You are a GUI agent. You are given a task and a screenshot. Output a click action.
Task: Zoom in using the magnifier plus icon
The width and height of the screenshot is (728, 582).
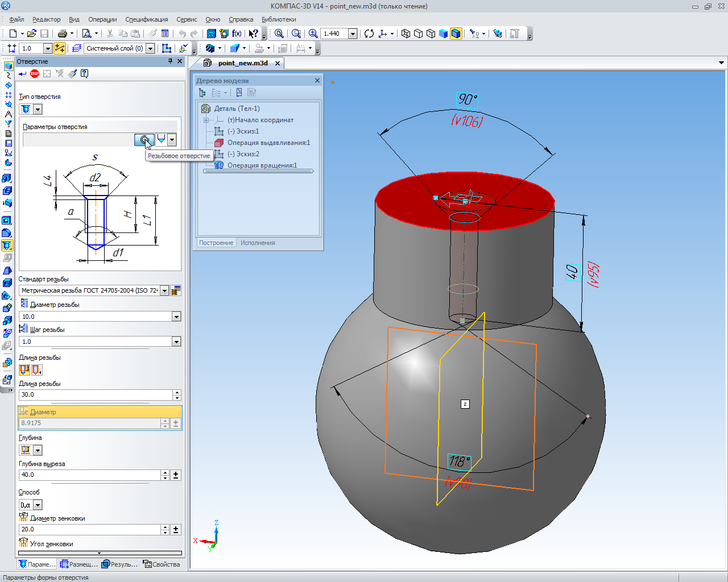313,34
